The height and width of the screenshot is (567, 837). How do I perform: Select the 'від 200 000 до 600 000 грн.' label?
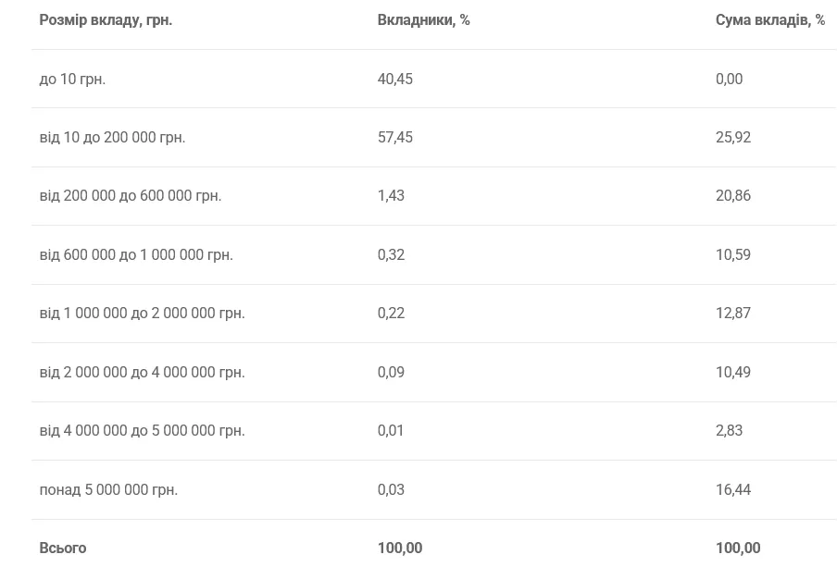click(x=131, y=196)
